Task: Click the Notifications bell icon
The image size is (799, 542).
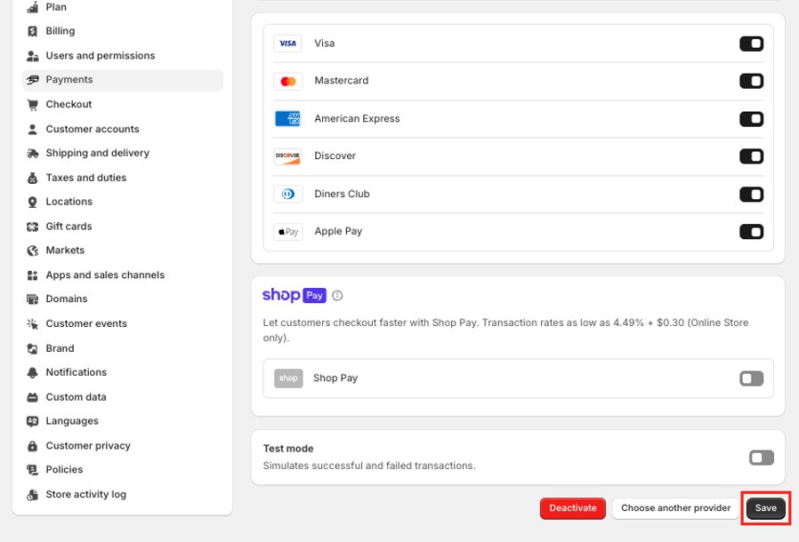Action: tap(33, 372)
